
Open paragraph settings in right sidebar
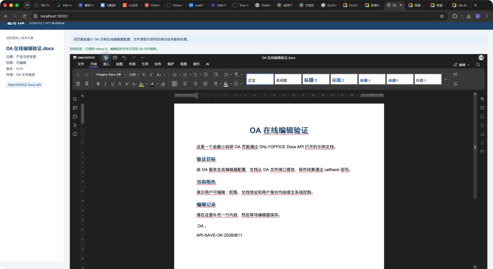482,99
